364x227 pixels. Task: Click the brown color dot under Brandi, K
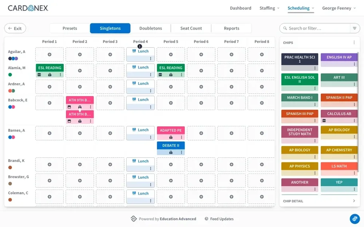(x=10, y=167)
